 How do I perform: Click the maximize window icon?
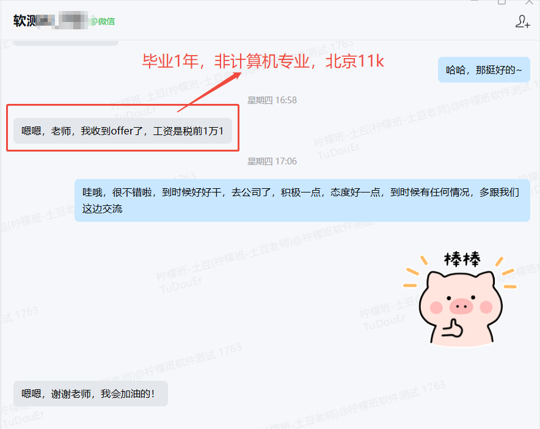(502, 2)
